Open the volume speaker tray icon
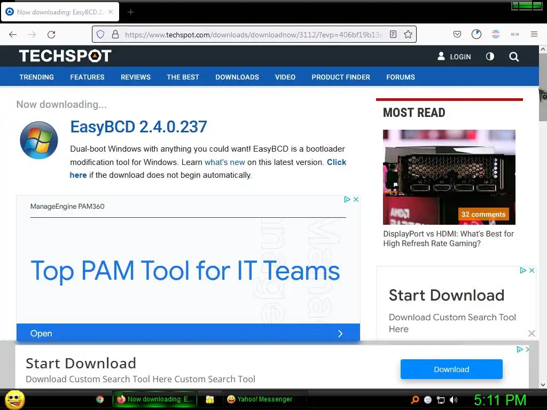Screen dimensions: 547x410 pyautogui.click(x=454, y=400)
